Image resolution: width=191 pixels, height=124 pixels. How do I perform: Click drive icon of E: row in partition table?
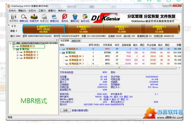click(x=66, y=60)
